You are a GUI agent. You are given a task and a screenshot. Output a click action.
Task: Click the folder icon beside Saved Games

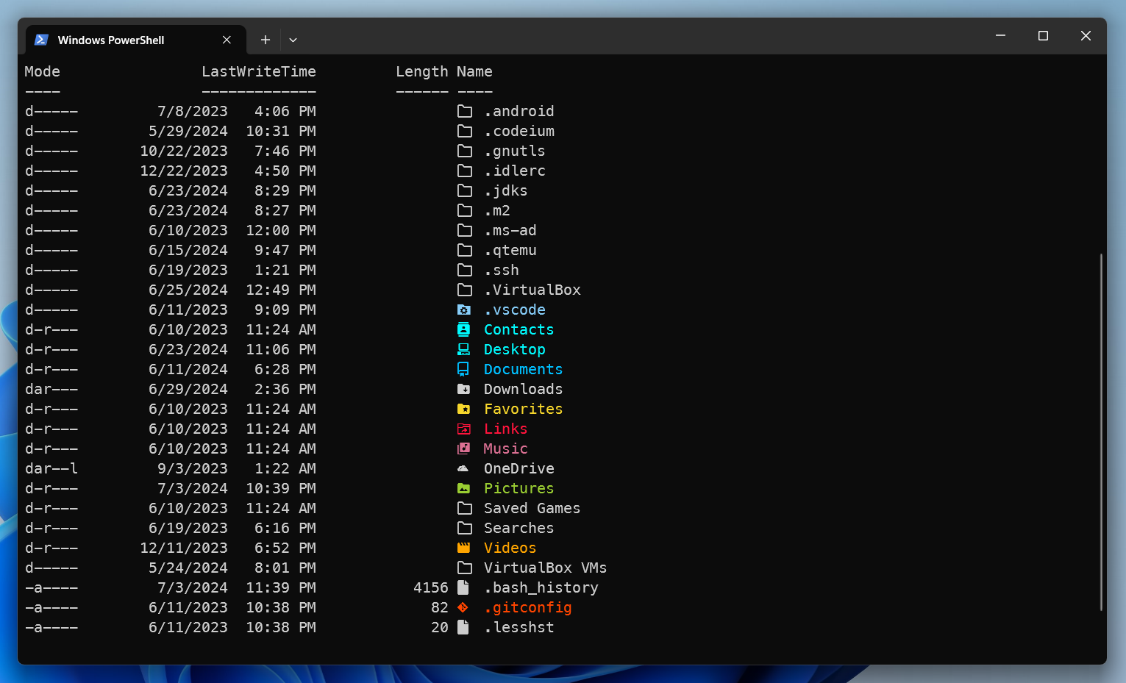[x=465, y=508]
